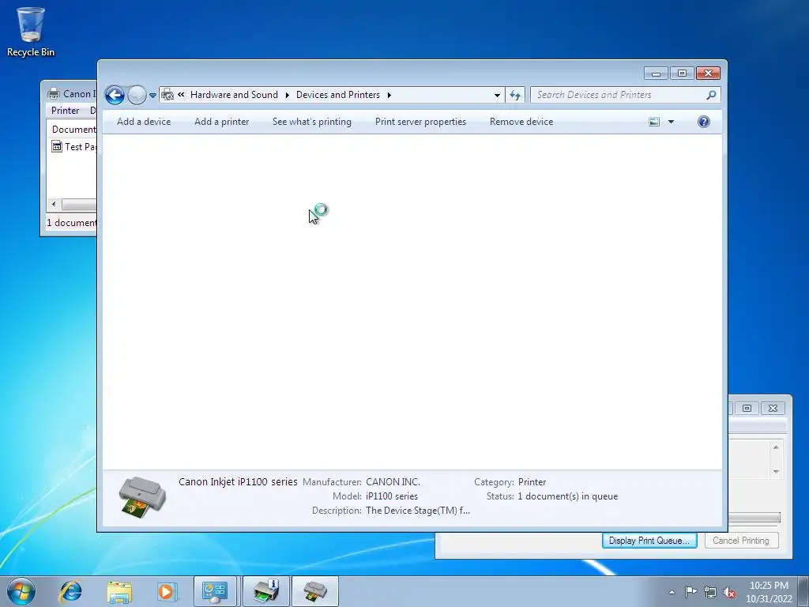The height and width of the screenshot is (607, 809).
Task: Open Windows Explorer from taskbar
Action: tap(119, 591)
